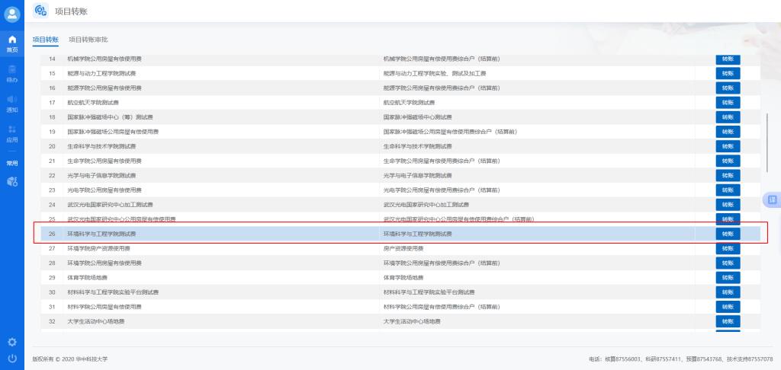Screen dimensions: 781x370
Task: Click the power logout icon
Action: point(12,358)
